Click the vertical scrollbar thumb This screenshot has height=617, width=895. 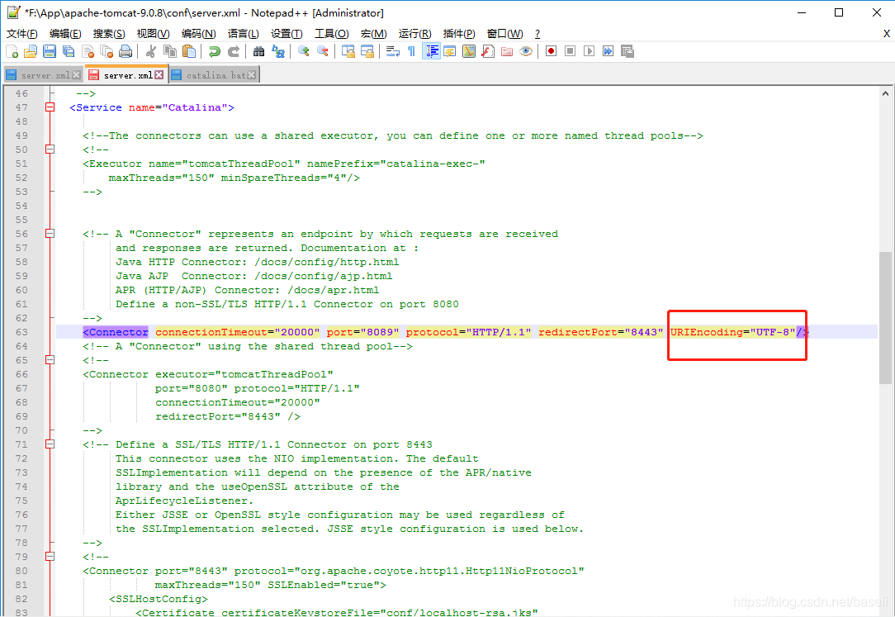tap(885, 318)
